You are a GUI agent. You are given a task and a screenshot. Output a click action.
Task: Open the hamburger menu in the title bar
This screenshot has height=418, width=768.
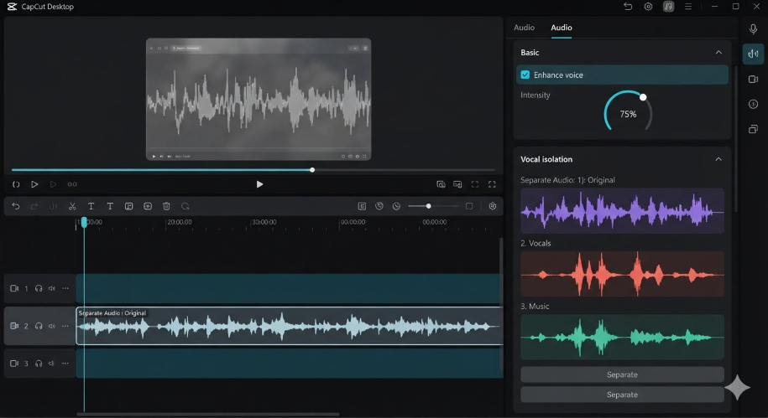688,7
